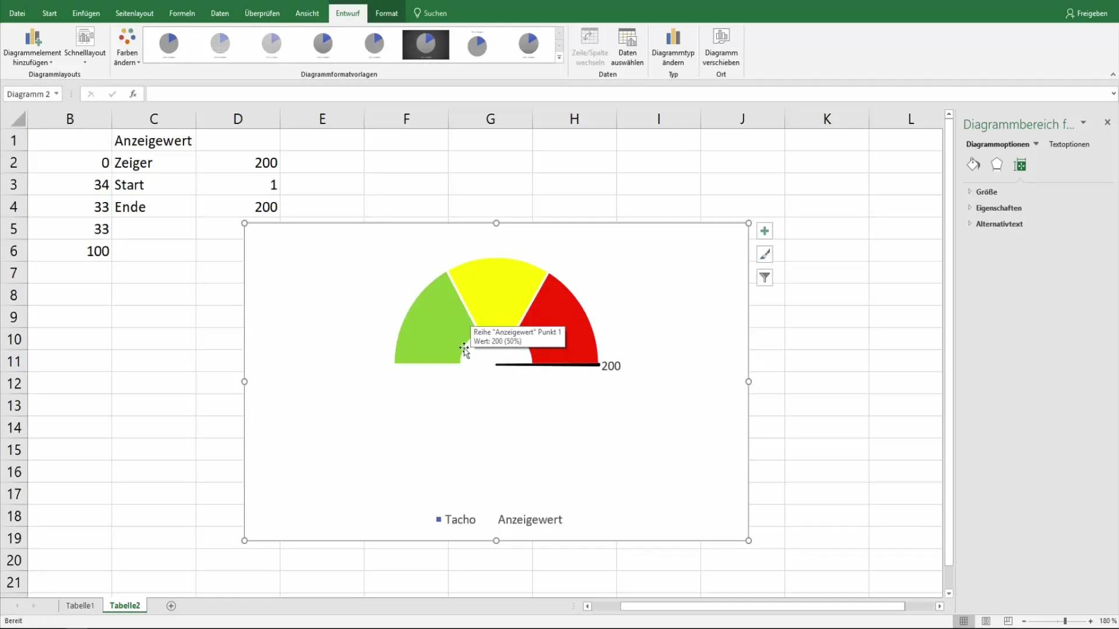Select the first chart style thumbnail
This screenshot has height=629, width=1119.
click(169, 44)
